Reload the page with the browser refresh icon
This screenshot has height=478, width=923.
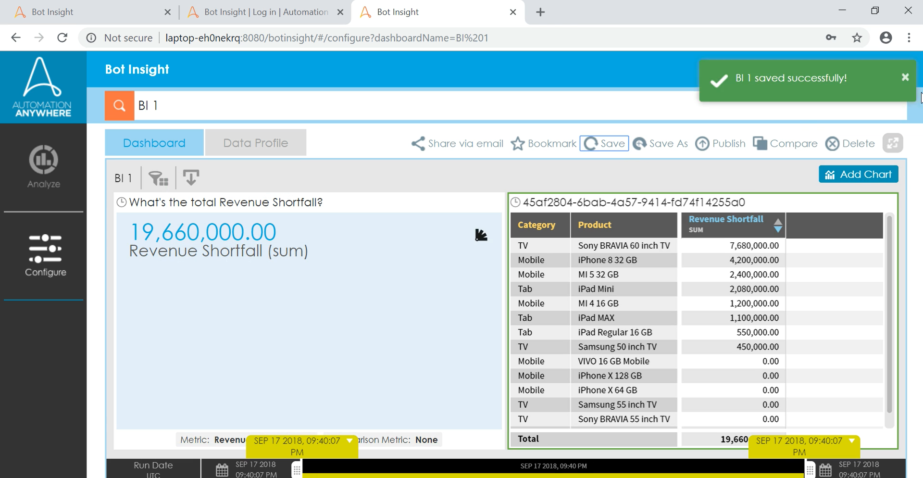[x=62, y=38]
